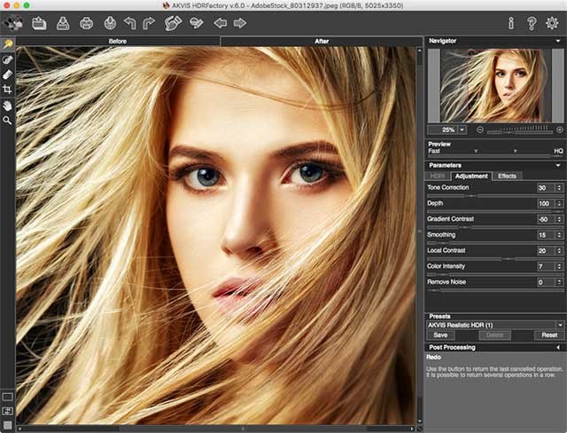Open Help with the question mark icon
Viewport: 567px width, 433px height.
click(x=531, y=23)
